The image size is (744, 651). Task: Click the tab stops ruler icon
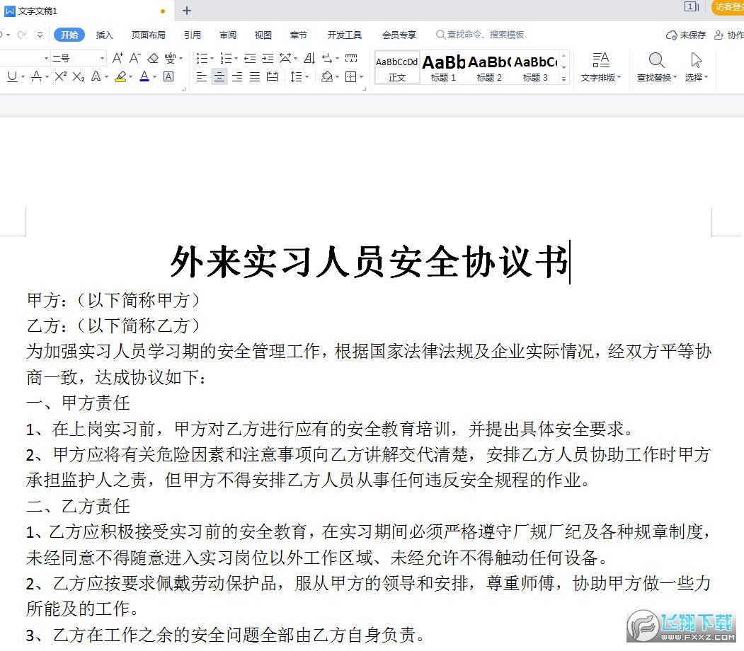point(351,58)
